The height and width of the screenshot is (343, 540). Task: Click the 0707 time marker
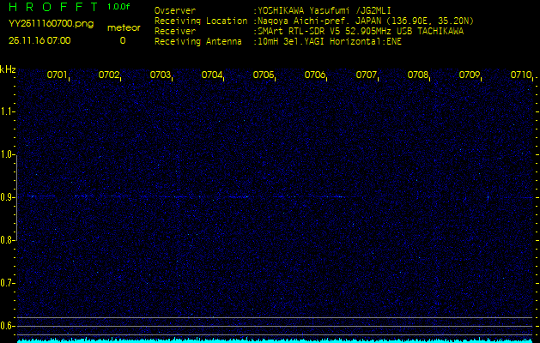tap(366, 75)
